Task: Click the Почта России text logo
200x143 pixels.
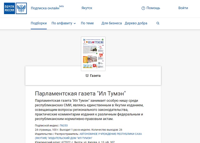Action: point(9,8)
